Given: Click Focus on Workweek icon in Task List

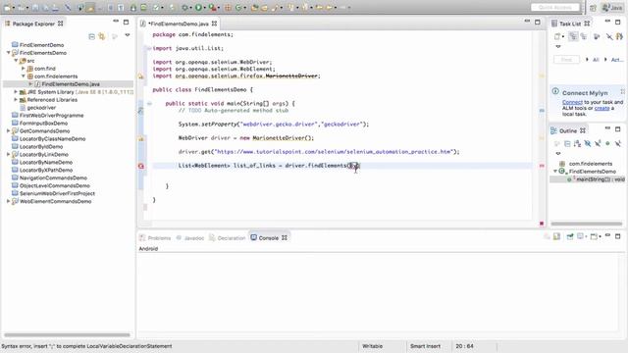Looking at the screenshot, I should click(x=597, y=36).
